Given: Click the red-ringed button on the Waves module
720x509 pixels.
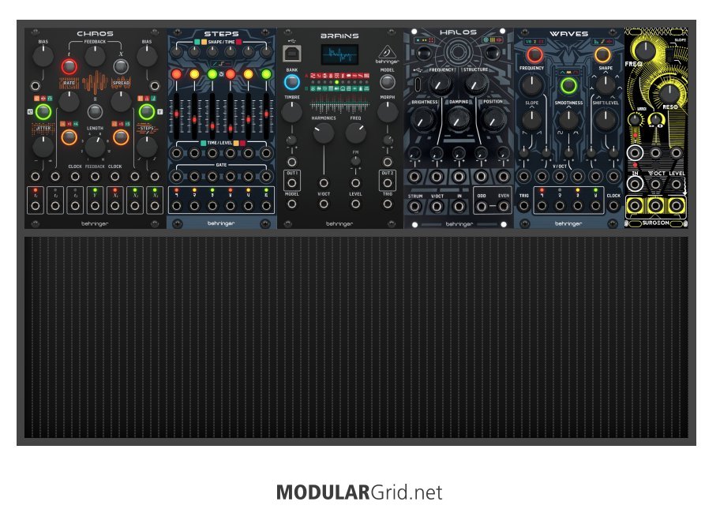Looking at the screenshot, I should click(x=534, y=55).
